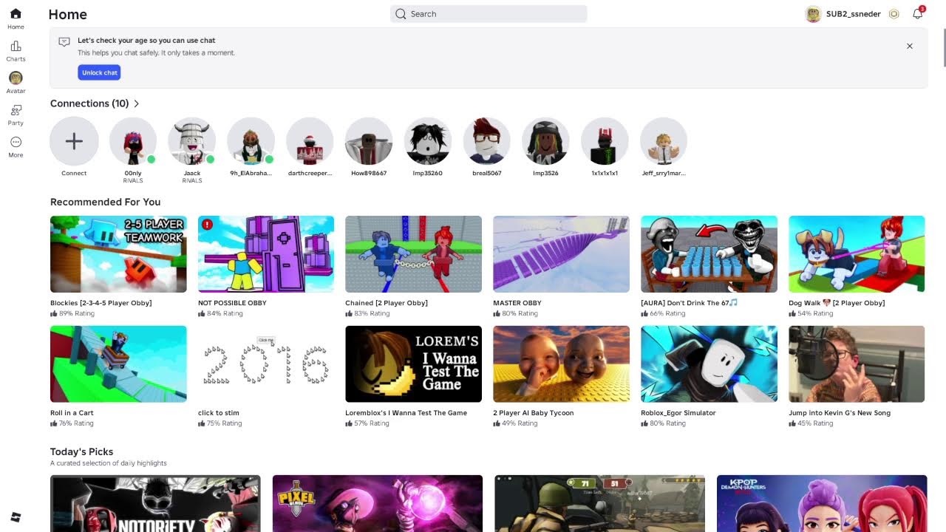This screenshot has height=532, width=946.
Task: Open NOT POSSIBLE OBBY game thumbnail
Action: pos(266,254)
